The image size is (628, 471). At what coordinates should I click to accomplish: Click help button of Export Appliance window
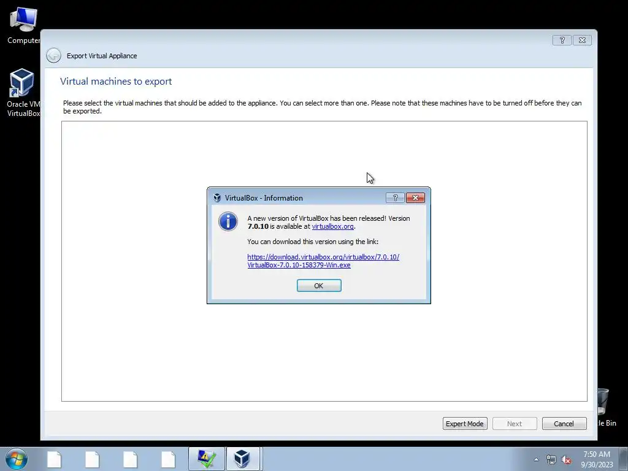[x=562, y=40]
